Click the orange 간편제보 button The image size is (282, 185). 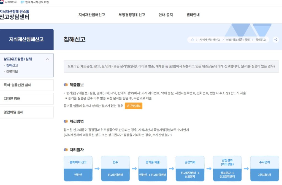pos(134,106)
